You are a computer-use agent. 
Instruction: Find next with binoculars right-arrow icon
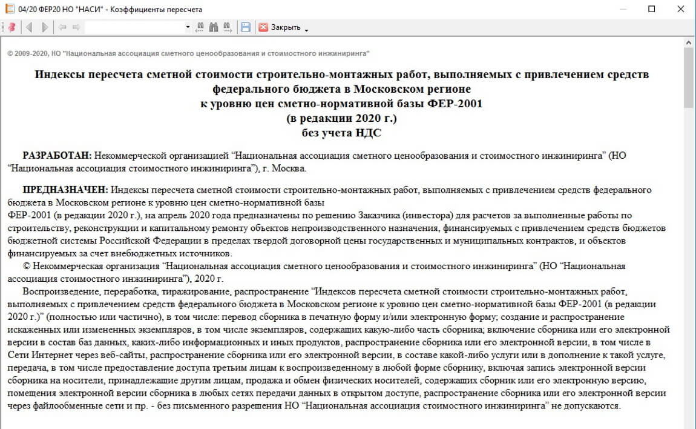tap(228, 27)
